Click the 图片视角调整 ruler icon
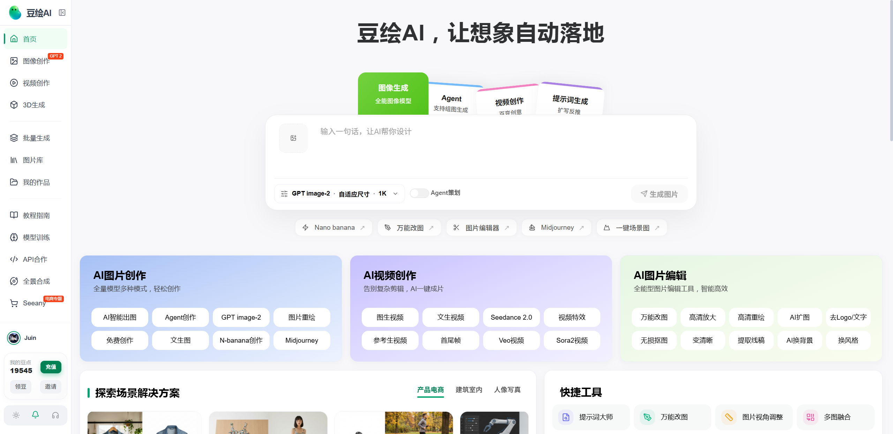This screenshot has height=434, width=893. click(x=729, y=417)
